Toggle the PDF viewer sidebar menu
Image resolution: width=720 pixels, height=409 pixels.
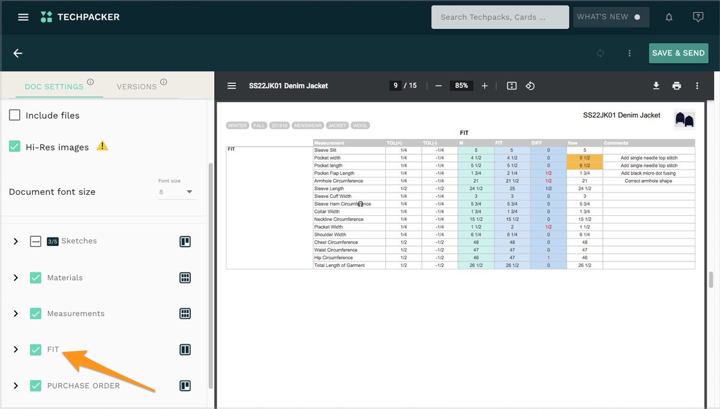coord(232,86)
